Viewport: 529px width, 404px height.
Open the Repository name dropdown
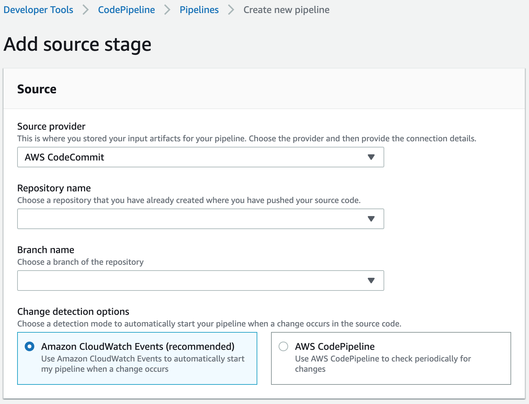(201, 219)
